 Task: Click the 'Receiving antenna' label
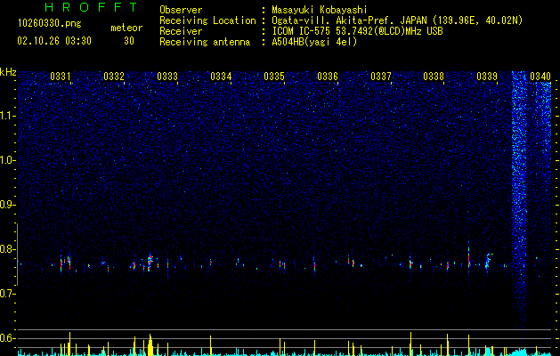click(205, 42)
